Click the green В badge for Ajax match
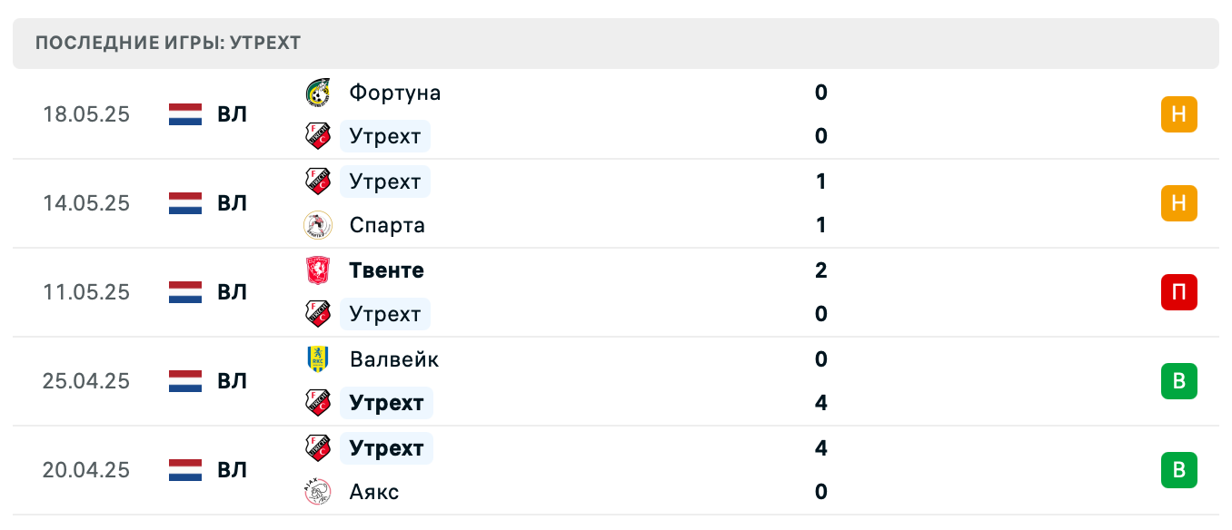The width and height of the screenshot is (1232, 530). pos(1179,470)
